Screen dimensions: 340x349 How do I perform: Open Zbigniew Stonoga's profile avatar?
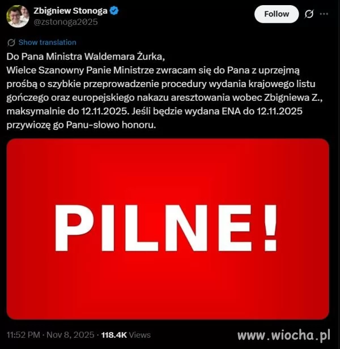[18, 16]
